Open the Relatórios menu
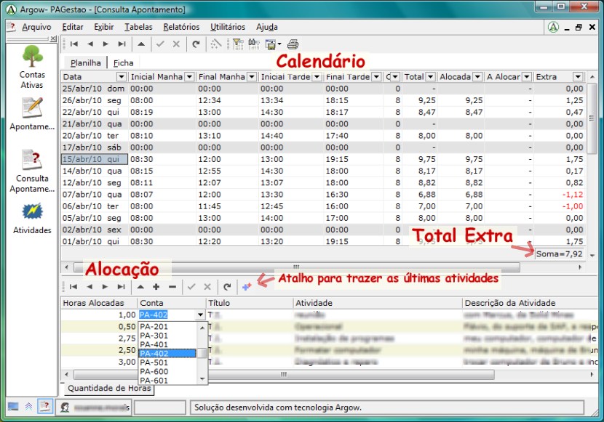The width and height of the screenshot is (604, 422). tap(181, 27)
